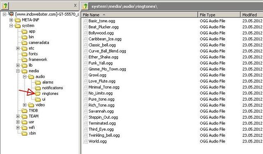Viewport: 263px width, 154px height.
Task: Click OGG Audio File type of Basic_tone.ogg
Action: pos(212,21)
